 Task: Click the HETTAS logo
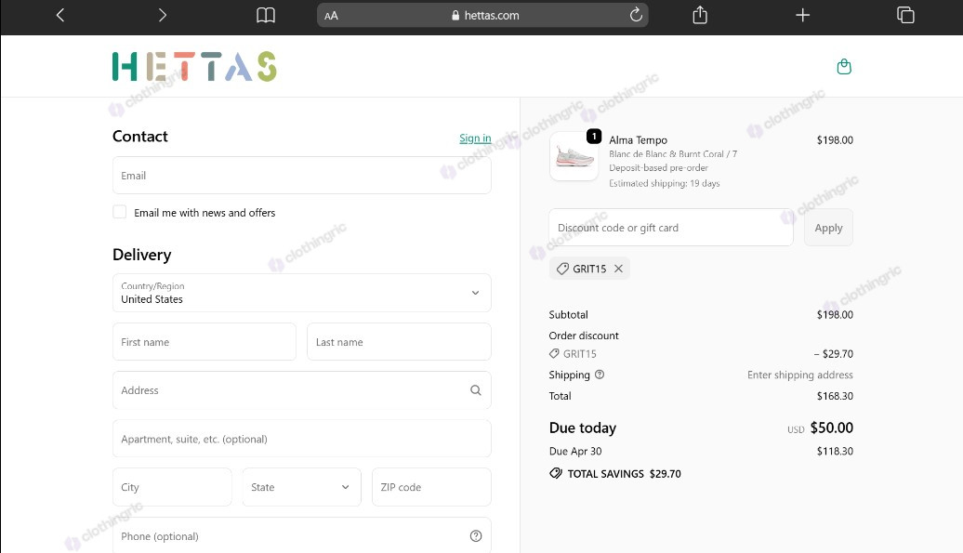click(x=194, y=66)
